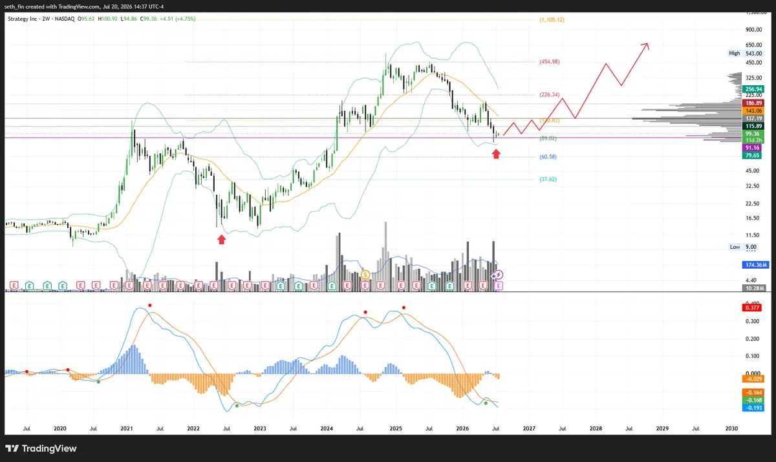The width and height of the screenshot is (776, 462).
Task: Click the red 186.89 price tag
Action: click(x=753, y=103)
